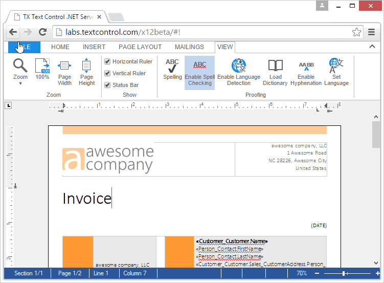Screen dimensions: 384x283
Task: Set zoom to 100% in the ribbon
Action: pyautogui.click(x=42, y=69)
